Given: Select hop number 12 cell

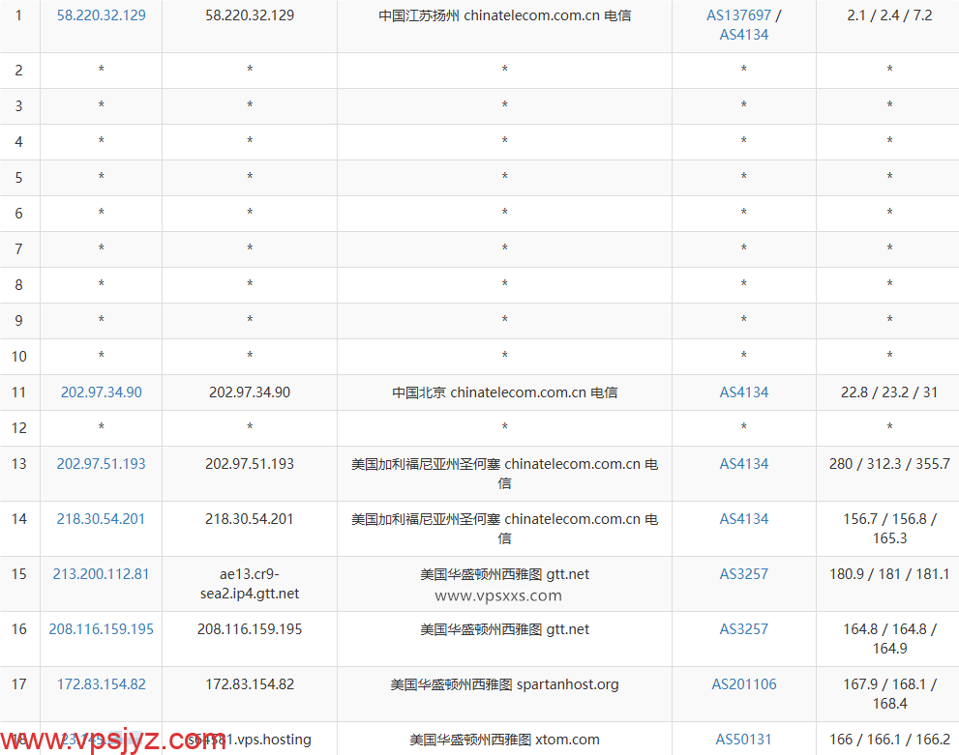Looking at the screenshot, I should pos(19,427).
